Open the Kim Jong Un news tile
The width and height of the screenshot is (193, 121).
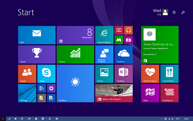point(114,93)
